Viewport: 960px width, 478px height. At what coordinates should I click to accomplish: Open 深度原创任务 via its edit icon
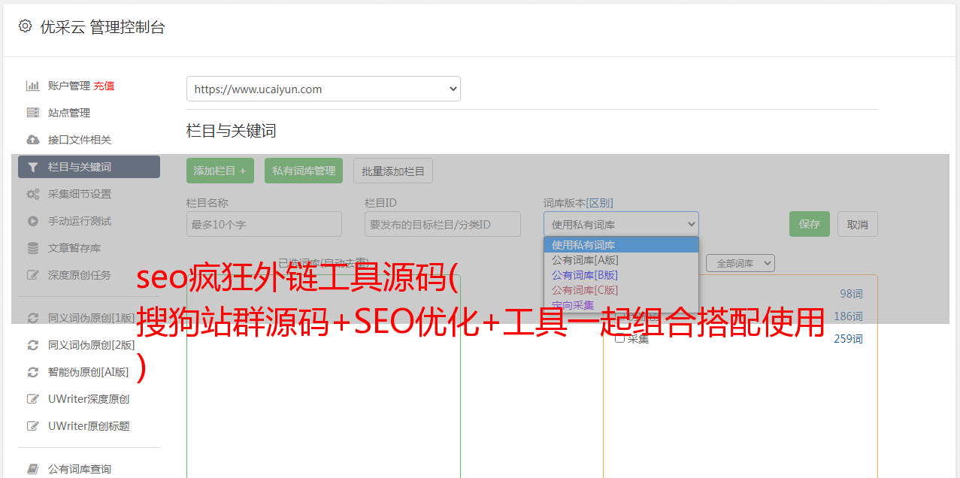(x=32, y=275)
